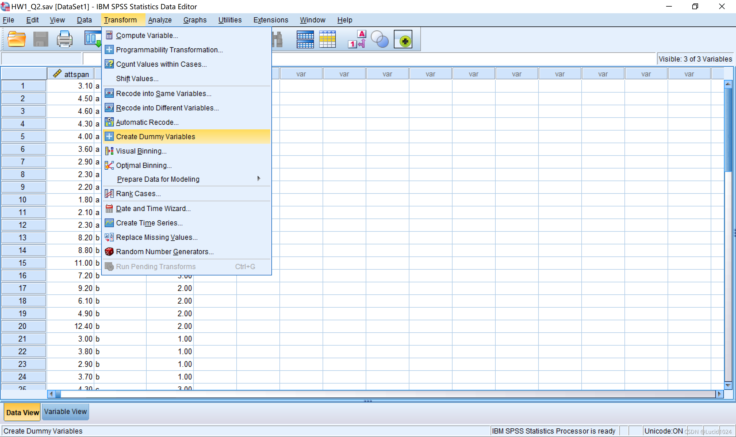The image size is (736, 437).
Task: Click the Weight Cases yellow grid icon
Action: pos(327,39)
